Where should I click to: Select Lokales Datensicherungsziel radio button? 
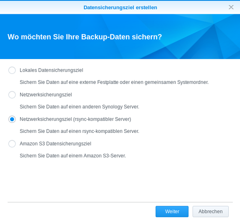pos(12,70)
